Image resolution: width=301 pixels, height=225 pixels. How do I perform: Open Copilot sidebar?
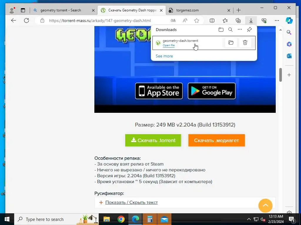click(289, 21)
